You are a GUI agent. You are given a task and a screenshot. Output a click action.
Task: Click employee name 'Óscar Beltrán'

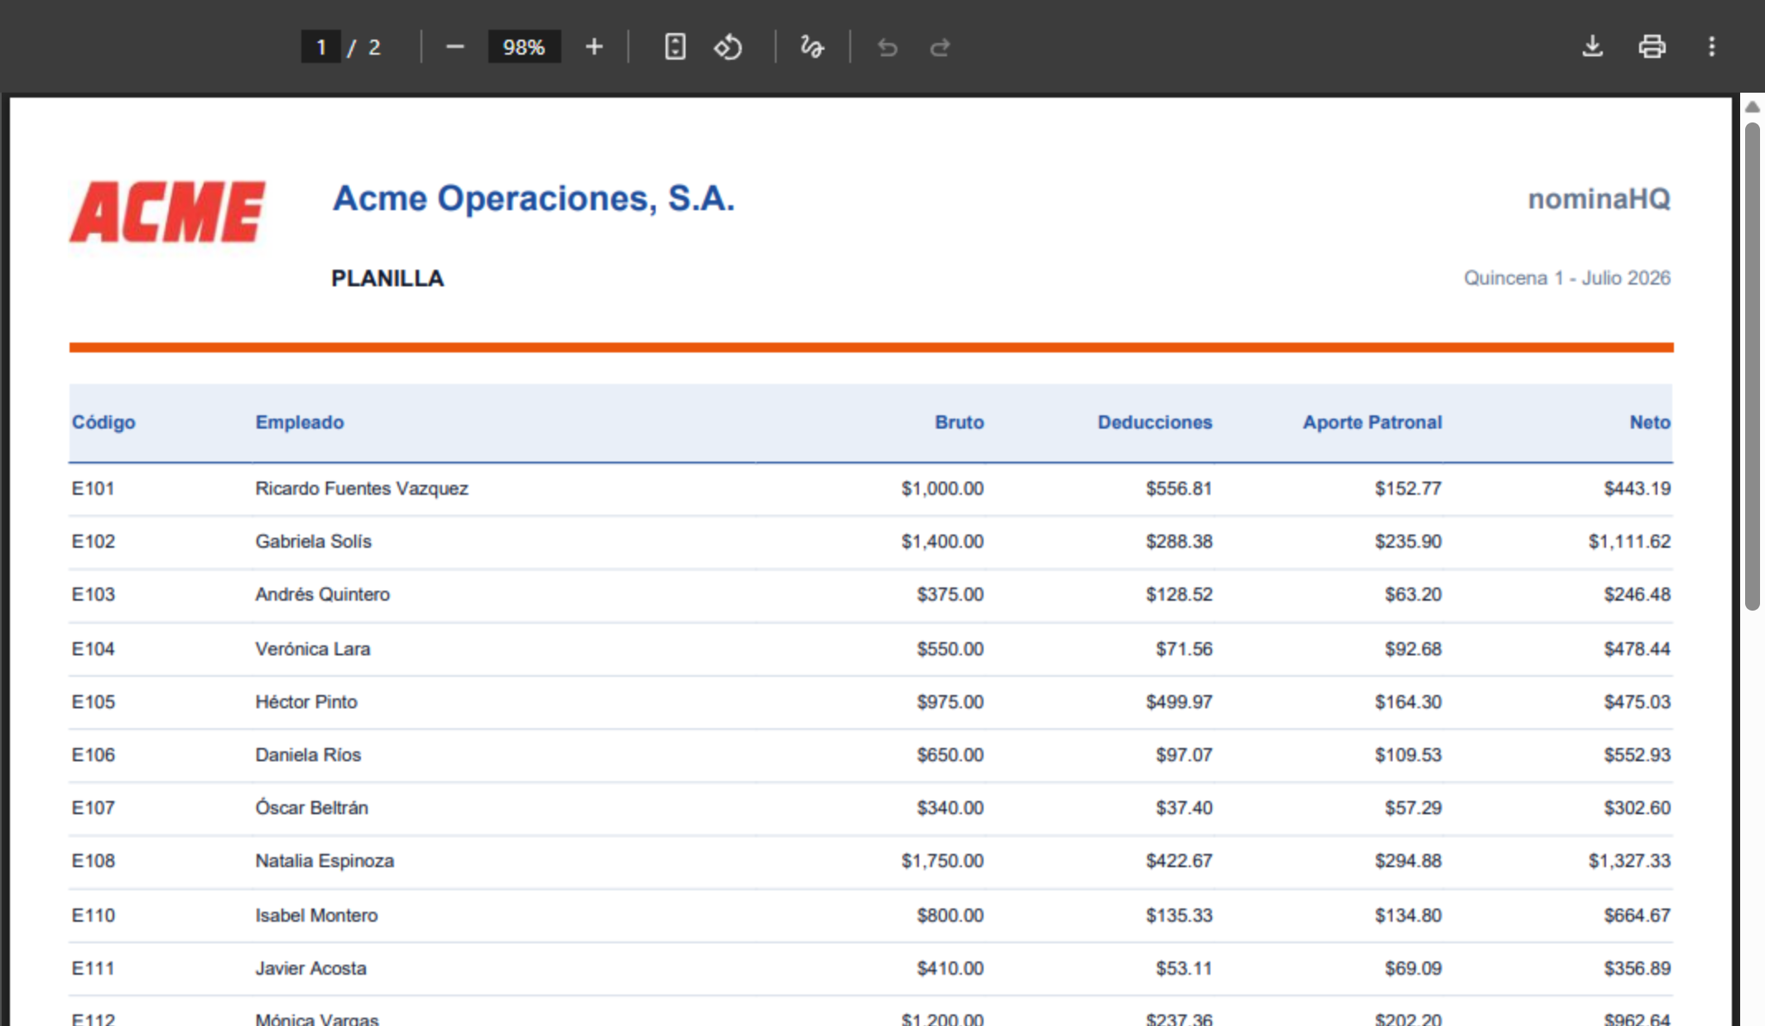(311, 808)
